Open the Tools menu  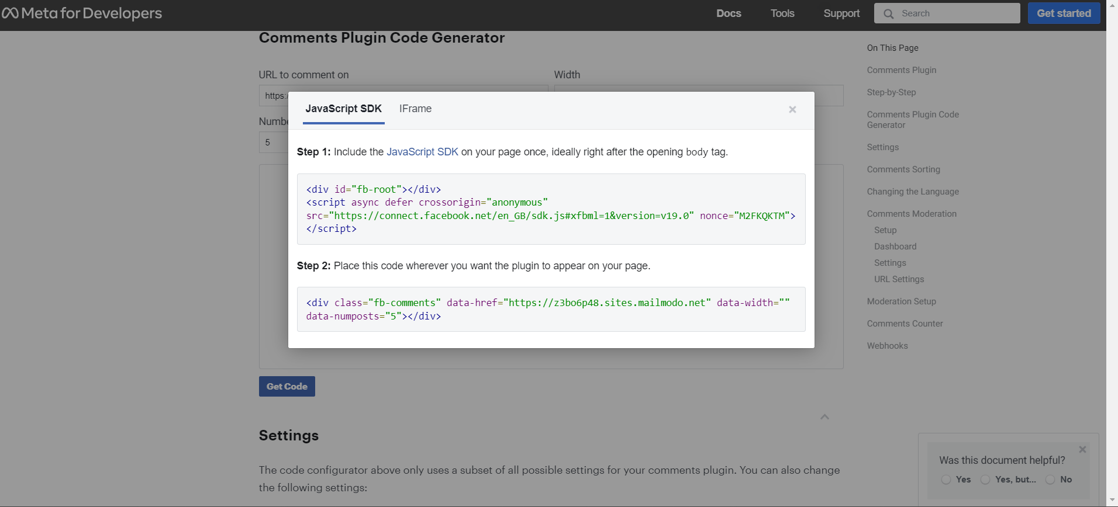pos(782,13)
